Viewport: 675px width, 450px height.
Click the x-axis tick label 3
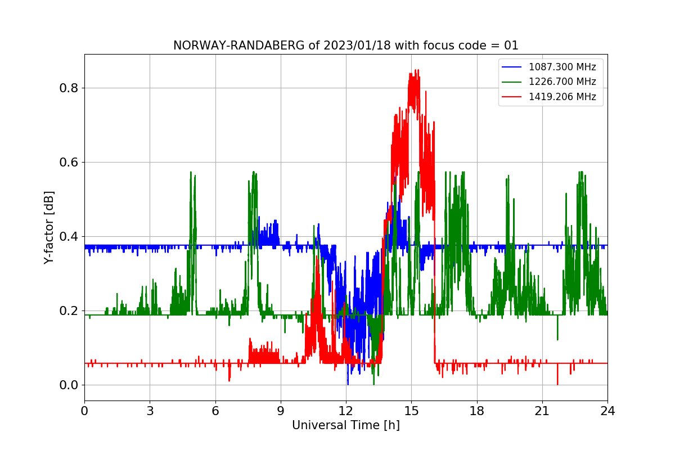click(x=150, y=410)
